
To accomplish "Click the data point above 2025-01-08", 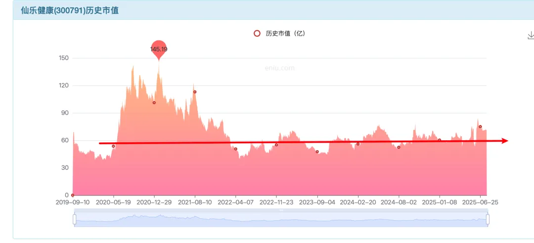I will tap(440, 140).
